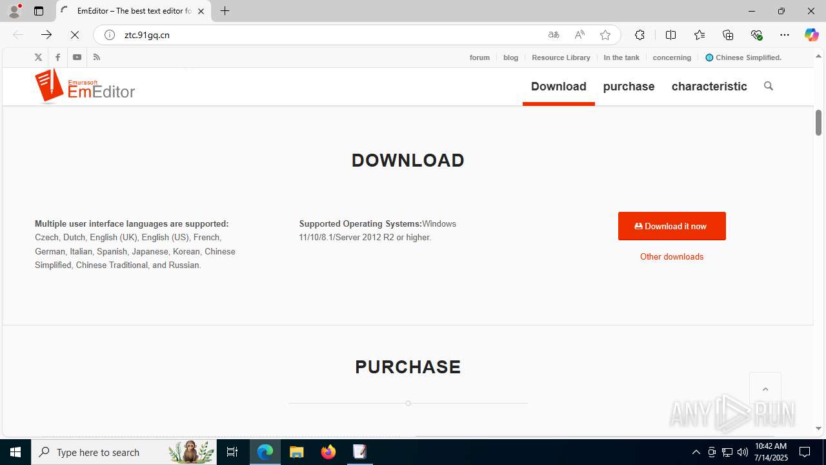This screenshot has width=826, height=465.
Task: Open the concerning link
Action: click(x=672, y=57)
